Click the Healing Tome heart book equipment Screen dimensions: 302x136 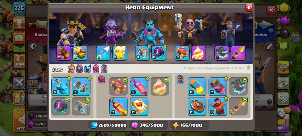point(139,107)
